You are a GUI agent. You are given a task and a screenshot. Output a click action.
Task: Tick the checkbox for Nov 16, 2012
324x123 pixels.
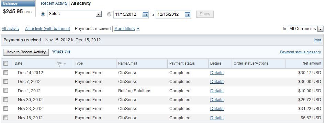[x=6, y=118]
